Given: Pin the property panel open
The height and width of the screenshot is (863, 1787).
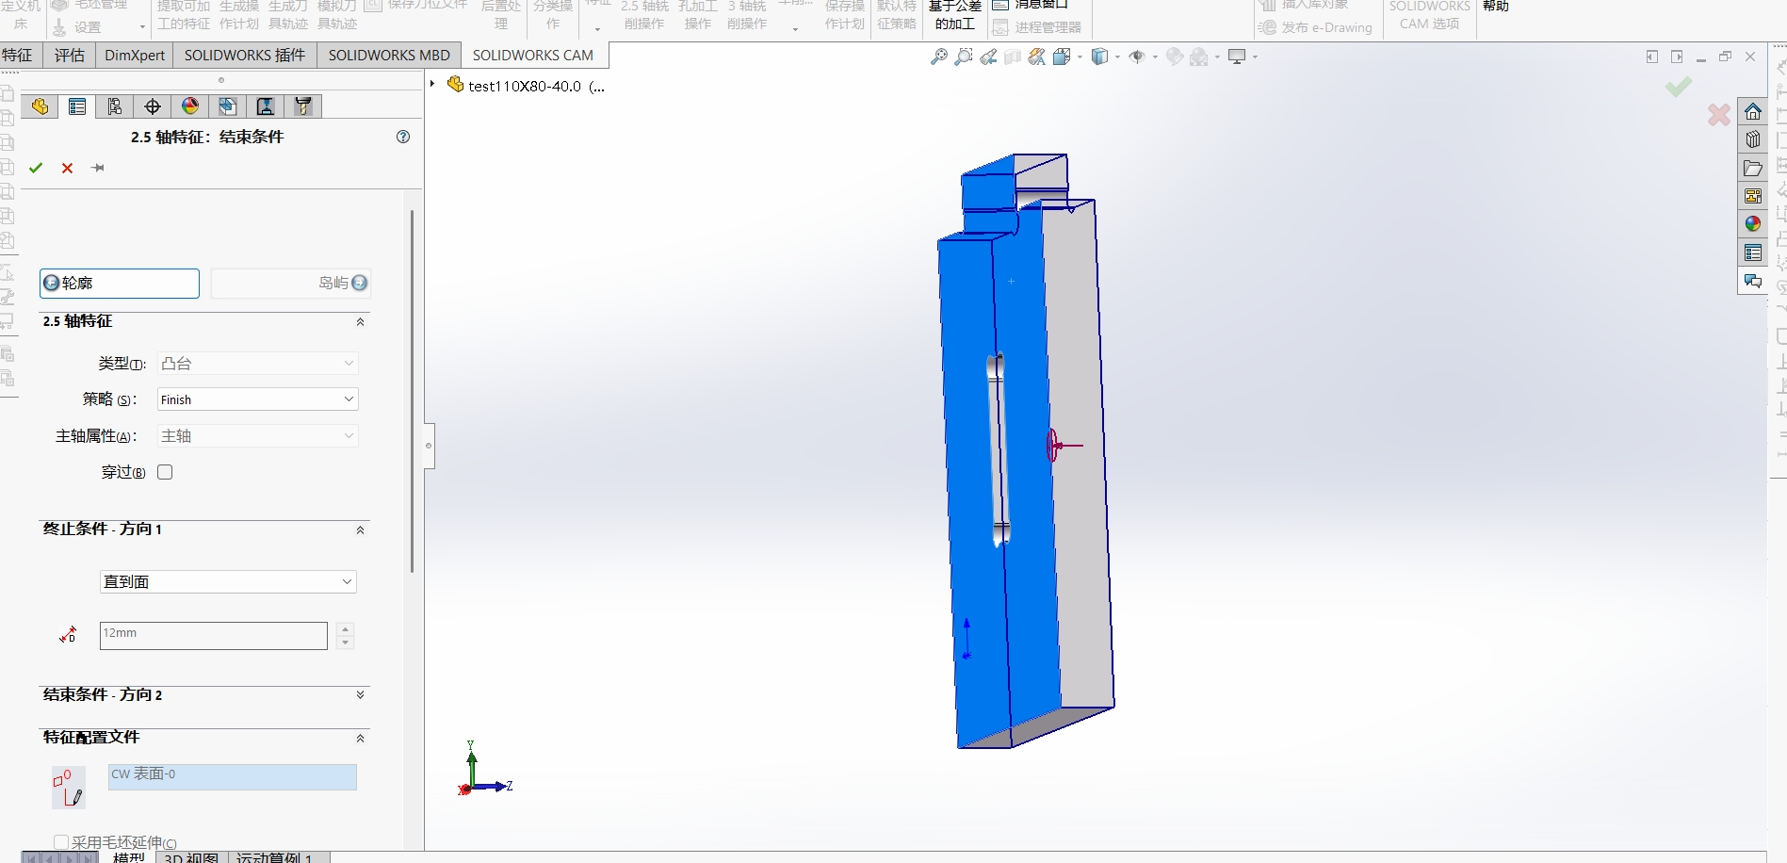Looking at the screenshot, I should click(x=98, y=168).
